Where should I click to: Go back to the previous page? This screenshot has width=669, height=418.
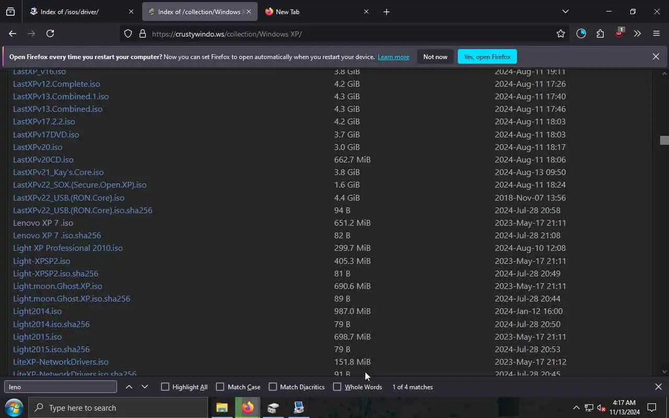click(x=13, y=33)
